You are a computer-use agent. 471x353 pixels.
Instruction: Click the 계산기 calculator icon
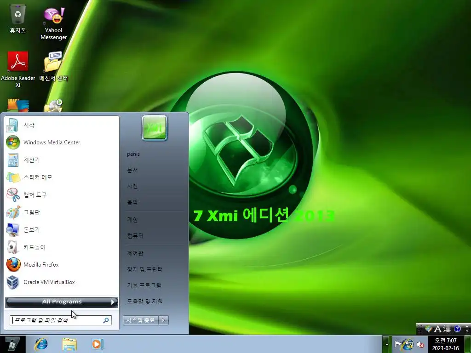(13, 160)
